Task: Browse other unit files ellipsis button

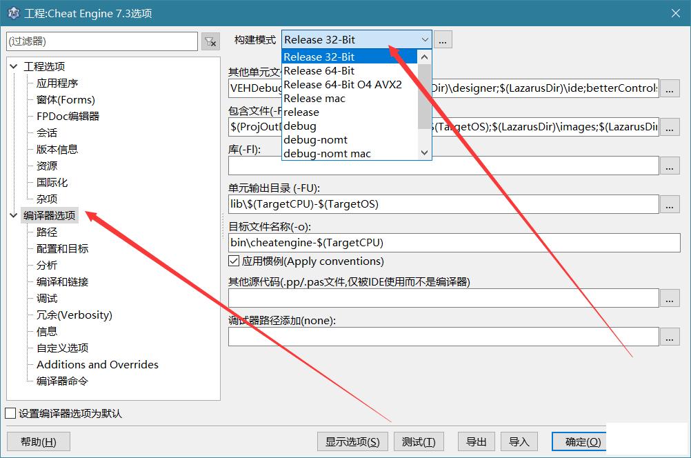Action: (x=670, y=88)
